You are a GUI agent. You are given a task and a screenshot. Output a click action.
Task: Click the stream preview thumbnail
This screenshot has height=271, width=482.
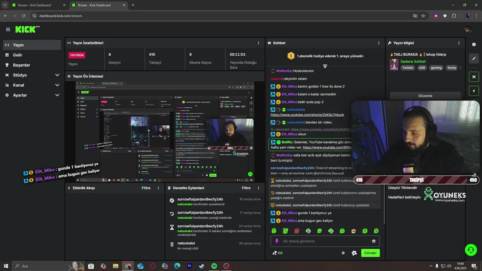(164, 132)
